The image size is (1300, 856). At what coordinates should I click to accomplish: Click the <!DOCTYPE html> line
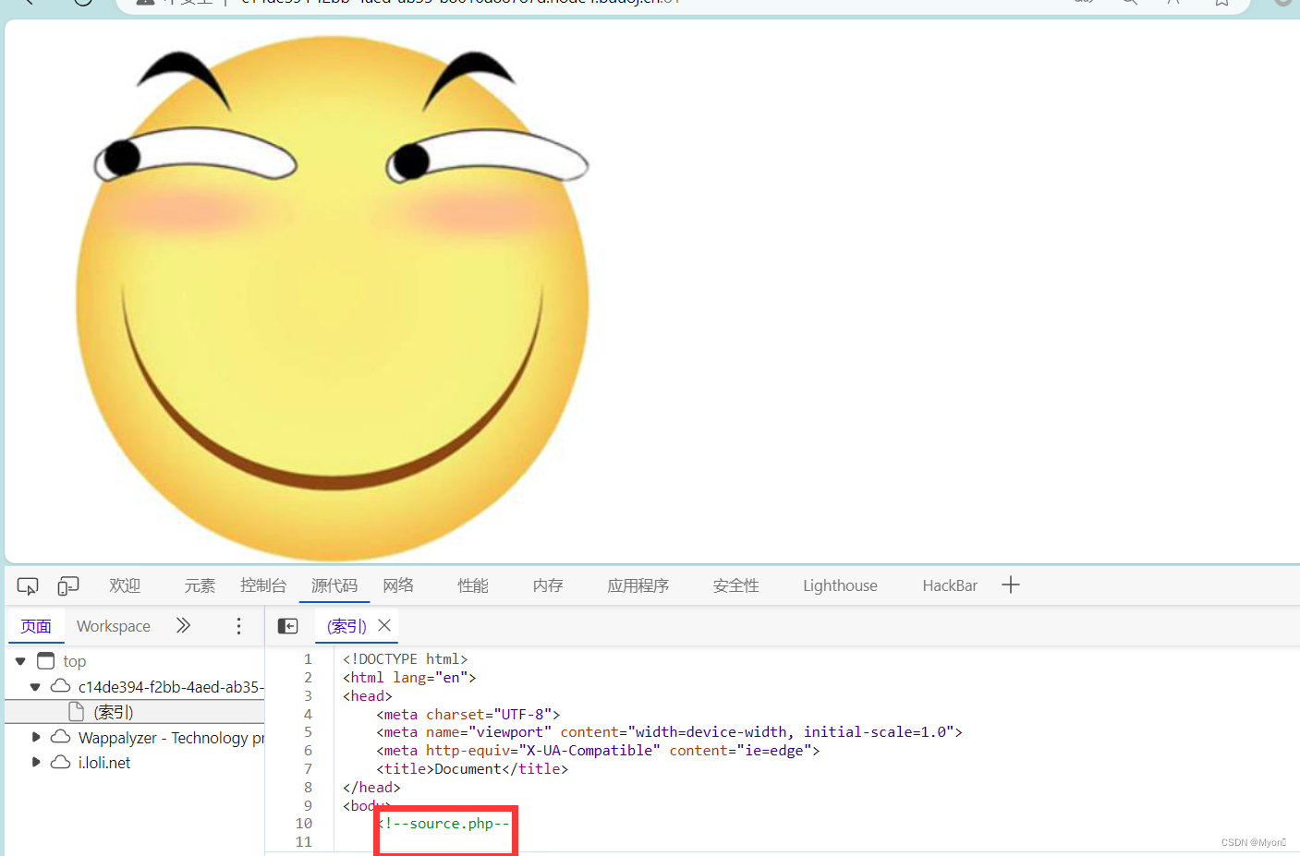406,659
